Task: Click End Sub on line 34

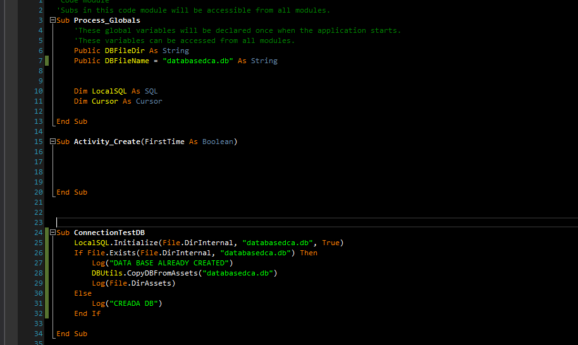Action: click(71, 334)
